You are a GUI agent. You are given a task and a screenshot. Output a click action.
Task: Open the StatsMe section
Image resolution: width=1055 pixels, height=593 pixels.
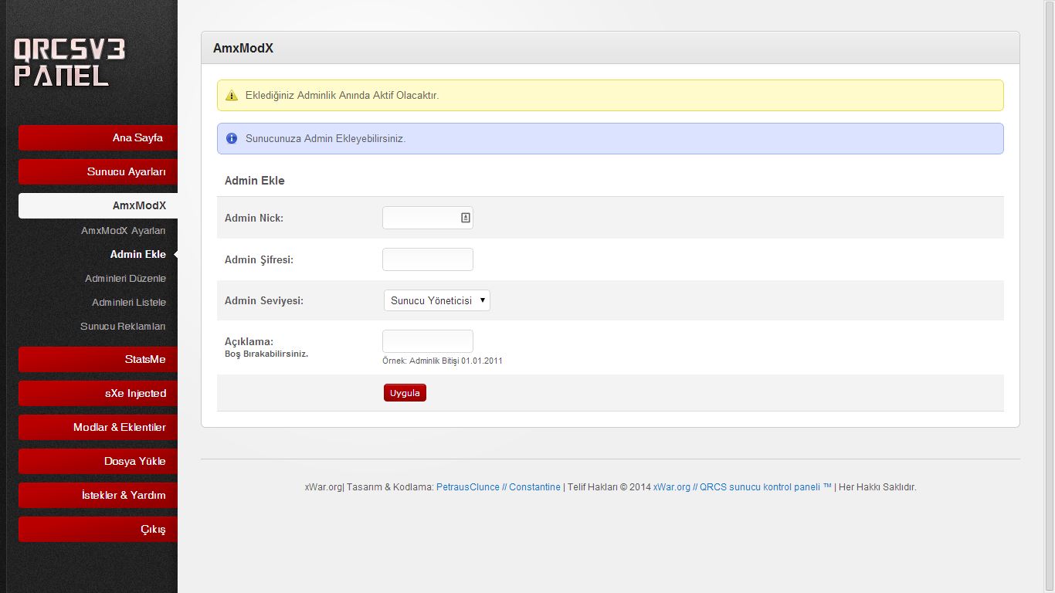point(98,359)
